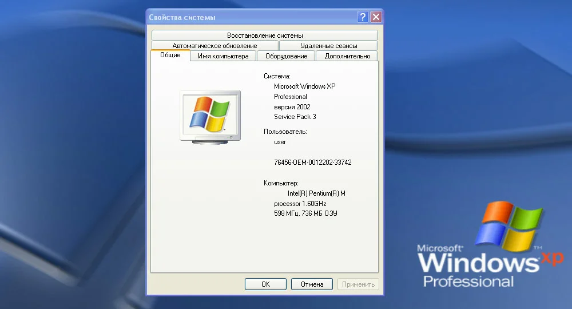The image size is (572, 309).
Task: Click the Professional edition line in the dialog
Action: (291, 97)
